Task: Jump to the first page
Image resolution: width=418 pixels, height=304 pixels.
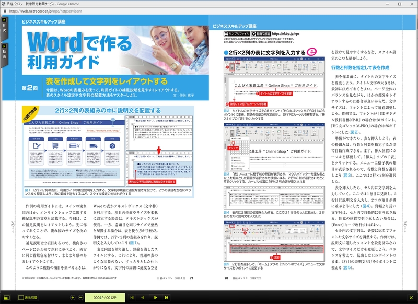Action: coord(132,298)
